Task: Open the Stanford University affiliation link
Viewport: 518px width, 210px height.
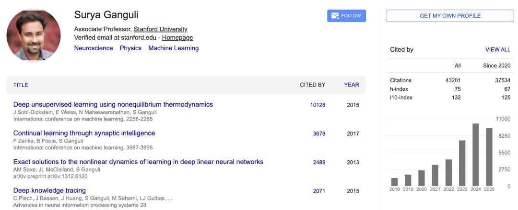Action: click(x=160, y=29)
